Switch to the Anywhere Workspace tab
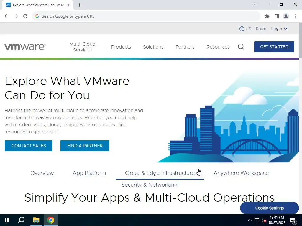 coord(241,173)
